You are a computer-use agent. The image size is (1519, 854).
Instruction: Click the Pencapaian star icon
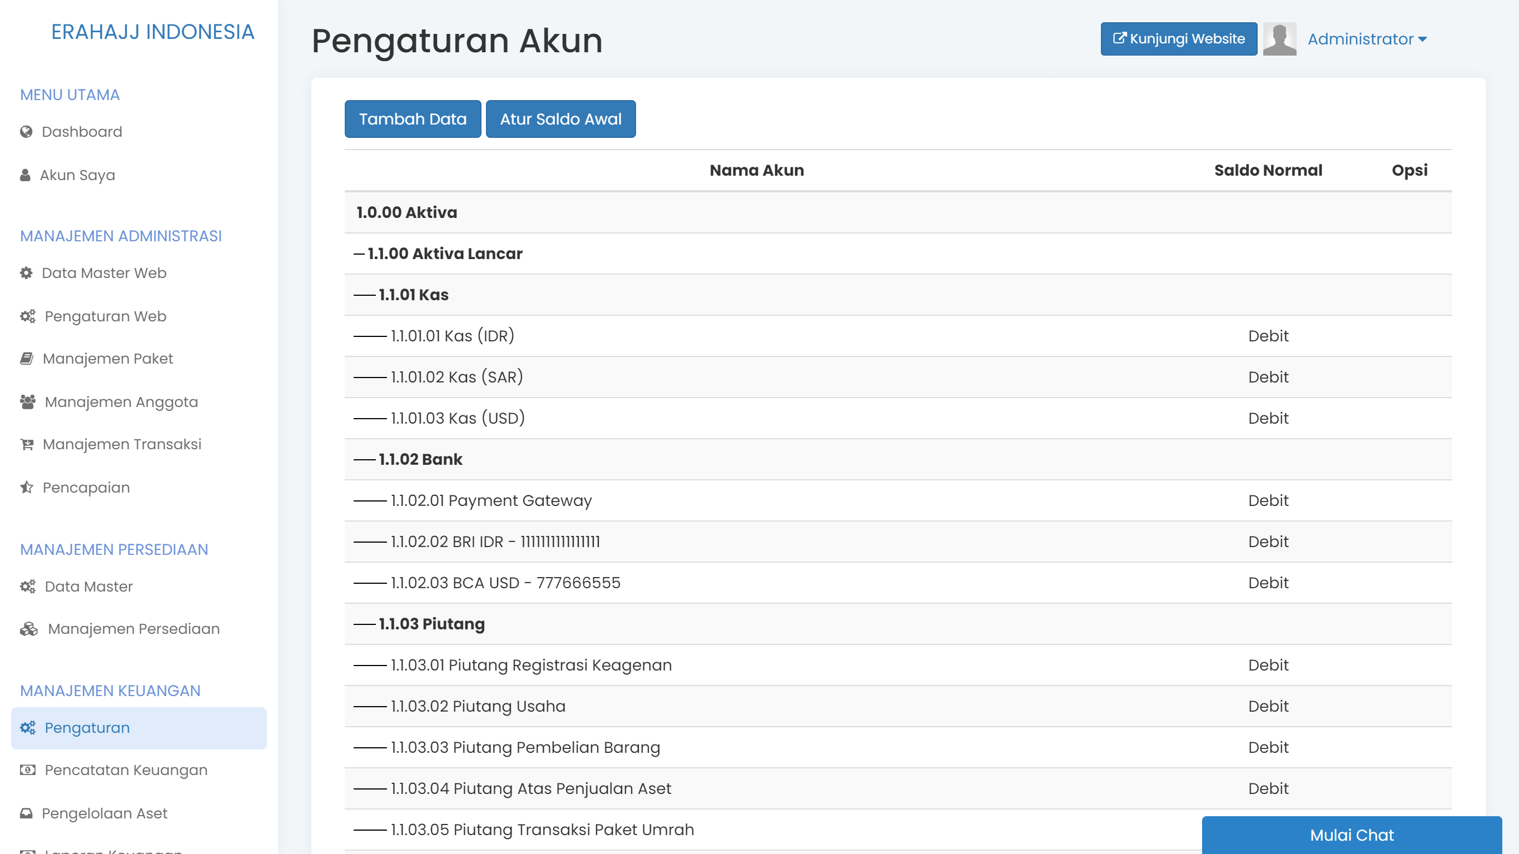pyautogui.click(x=26, y=487)
